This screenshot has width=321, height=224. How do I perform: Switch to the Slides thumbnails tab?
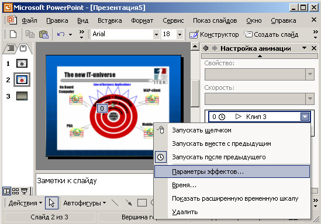pos(23,48)
